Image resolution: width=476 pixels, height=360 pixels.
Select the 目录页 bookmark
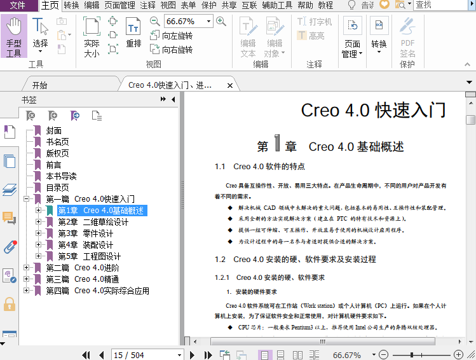57,188
